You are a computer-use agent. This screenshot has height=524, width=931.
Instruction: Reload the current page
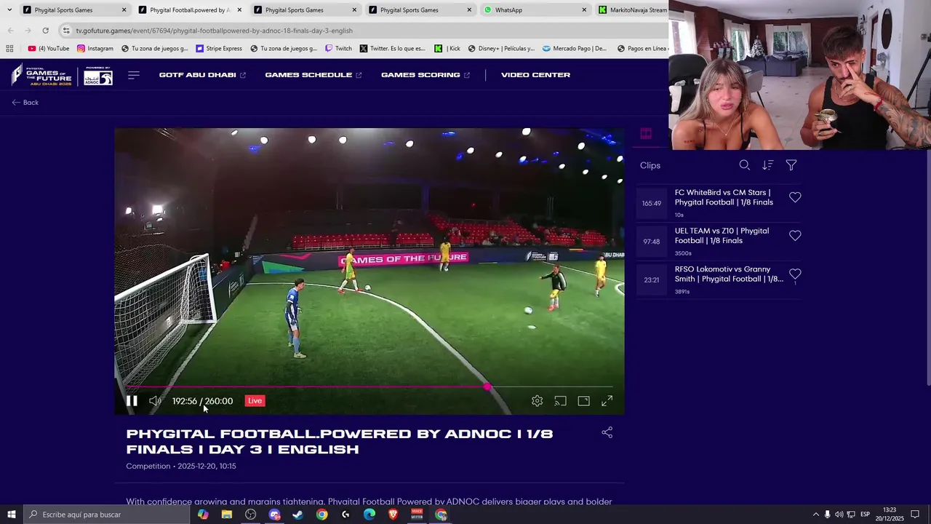pyautogui.click(x=45, y=31)
